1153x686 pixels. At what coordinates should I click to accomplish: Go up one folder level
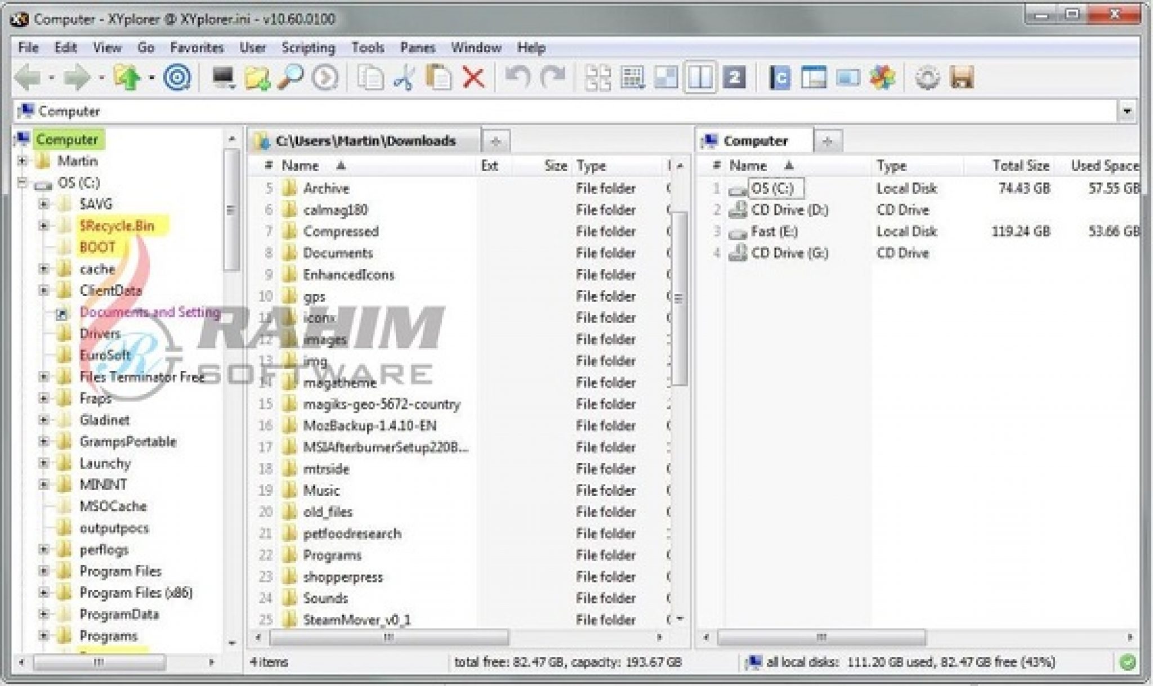coord(127,78)
